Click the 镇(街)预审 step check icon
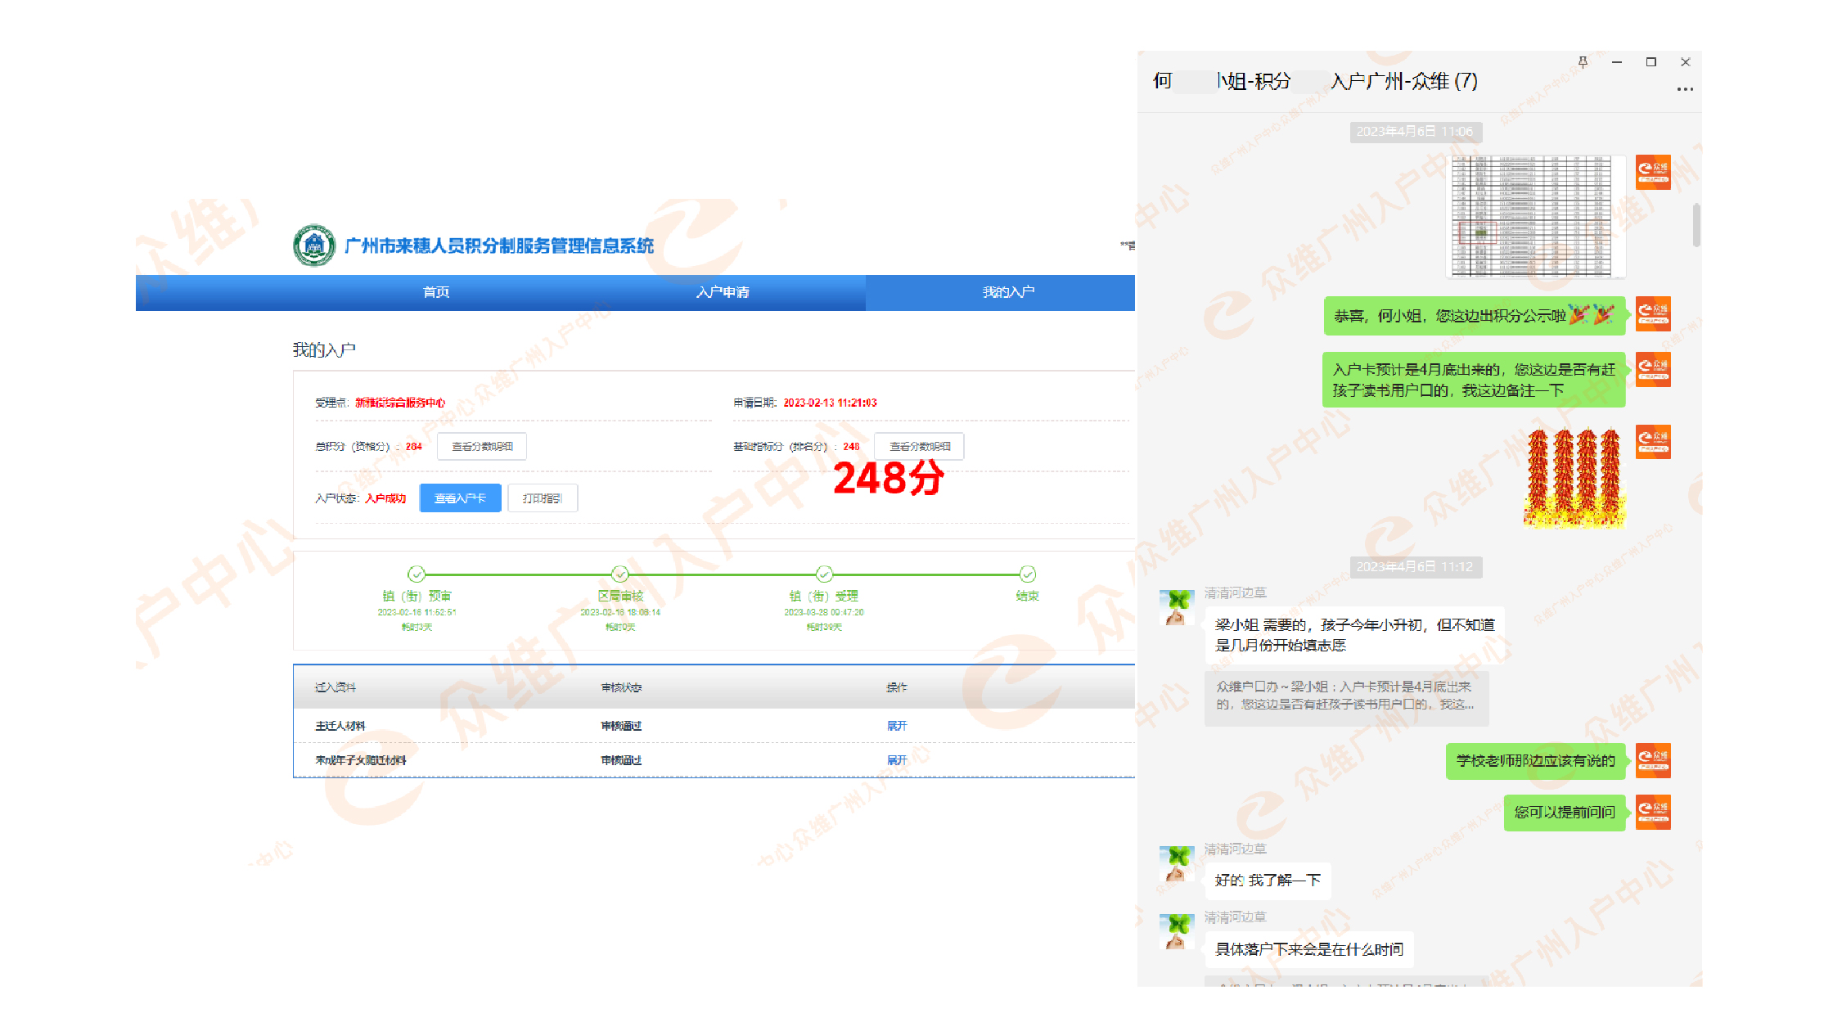The image size is (1842, 1036). 417,574
